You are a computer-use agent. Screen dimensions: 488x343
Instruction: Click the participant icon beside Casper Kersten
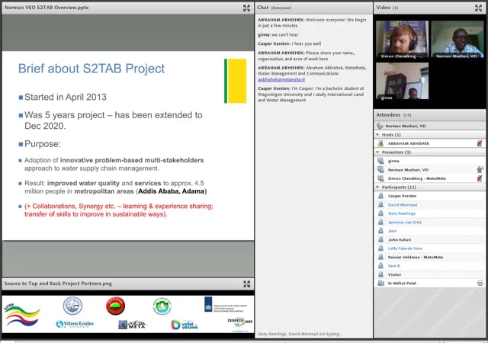click(380, 196)
